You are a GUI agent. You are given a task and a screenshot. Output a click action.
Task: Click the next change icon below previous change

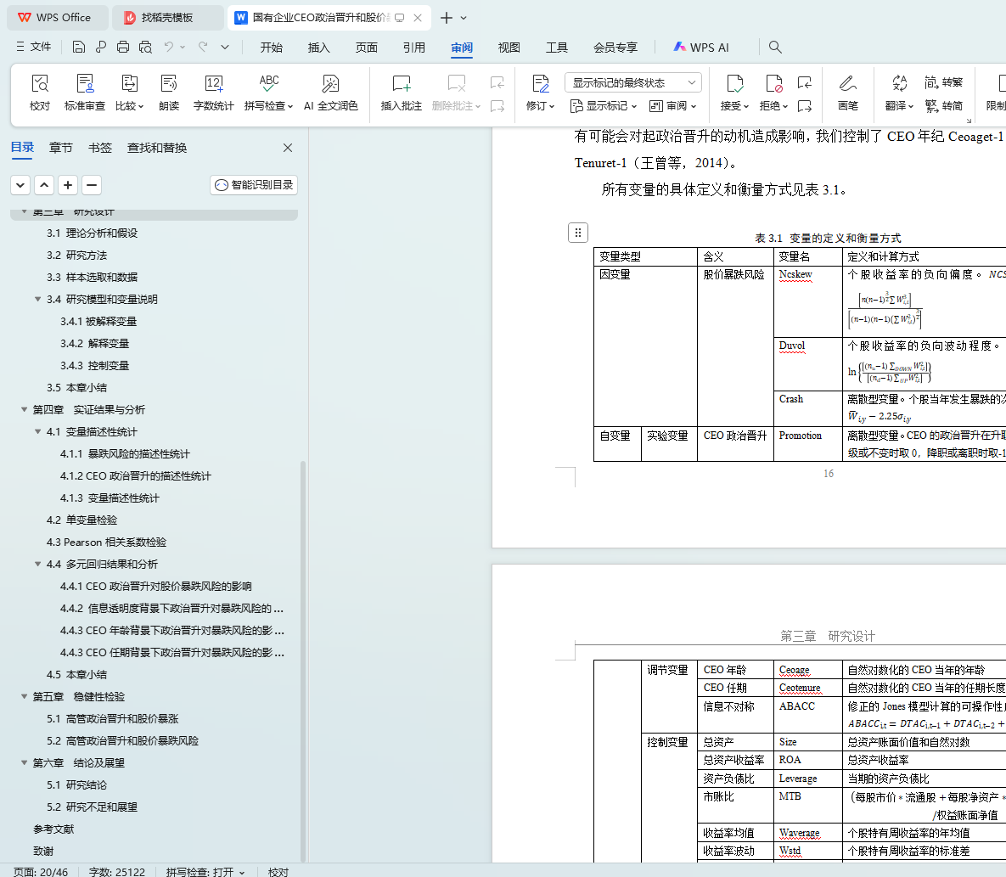pos(805,106)
